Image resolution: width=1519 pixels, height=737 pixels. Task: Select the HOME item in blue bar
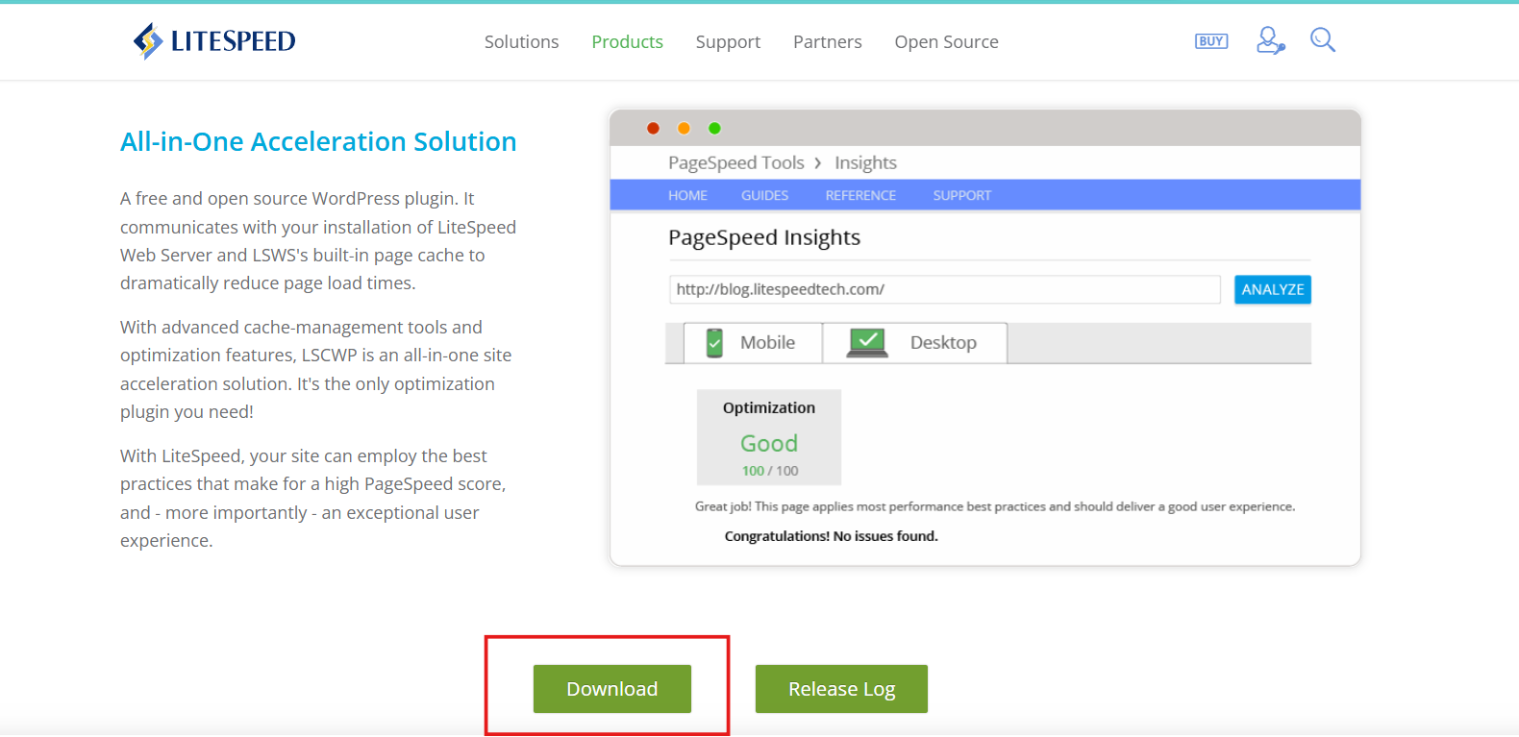point(687,195)
